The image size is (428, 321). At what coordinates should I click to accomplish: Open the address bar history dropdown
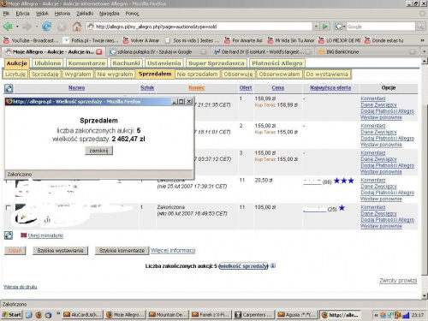[316, 27]
